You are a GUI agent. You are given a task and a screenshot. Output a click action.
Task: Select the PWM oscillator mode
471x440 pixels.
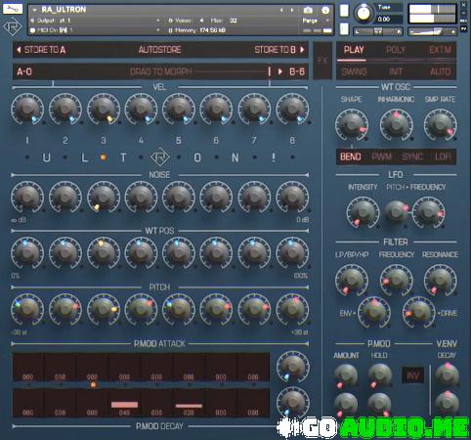point(381,156)
